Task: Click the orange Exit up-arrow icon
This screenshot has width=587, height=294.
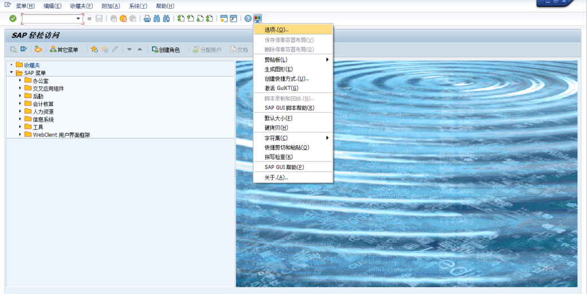Action: 123,19
